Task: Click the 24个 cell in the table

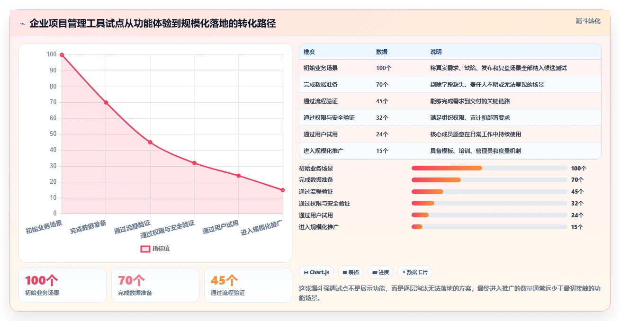Action: click(x=382, y=134)
